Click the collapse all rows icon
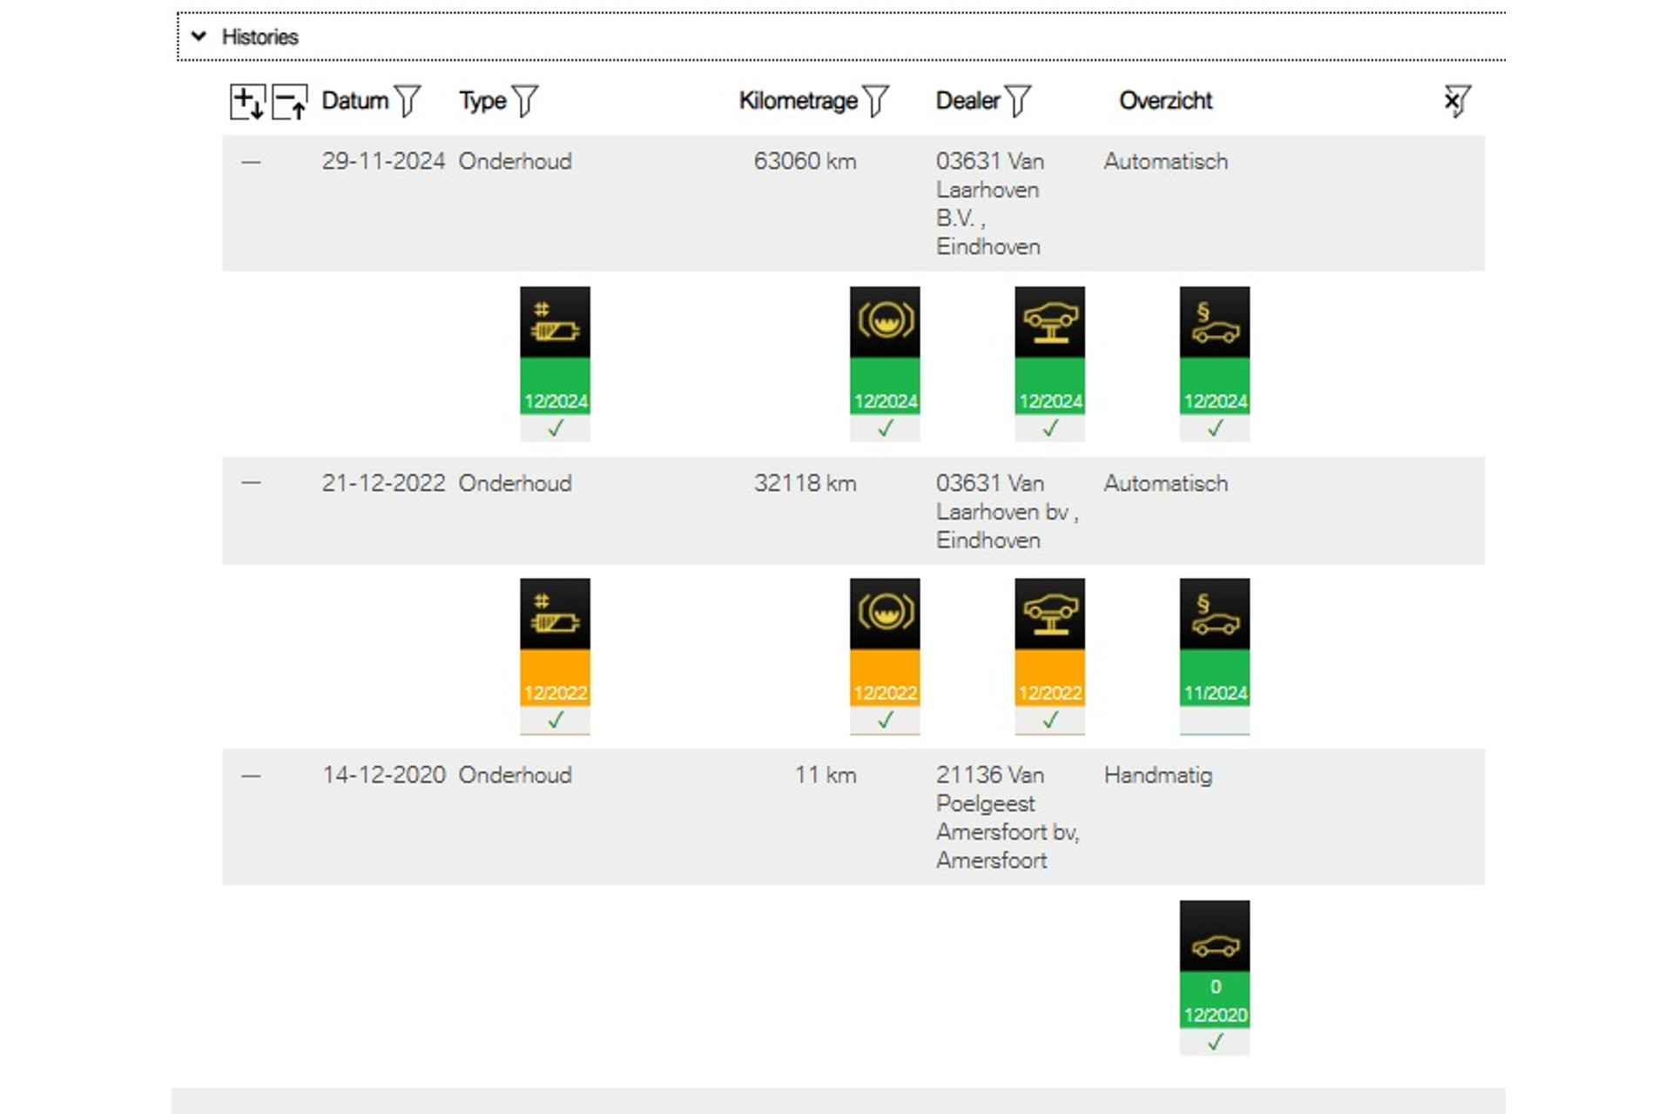The width and height of the screenshot is (1672, 1114). point(289,102)
